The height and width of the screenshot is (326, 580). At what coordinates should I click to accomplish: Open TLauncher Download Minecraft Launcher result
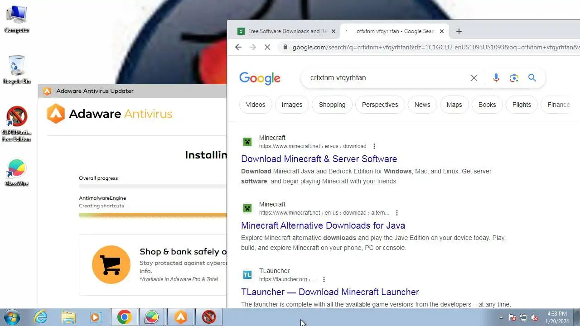(x=330, y=292)
